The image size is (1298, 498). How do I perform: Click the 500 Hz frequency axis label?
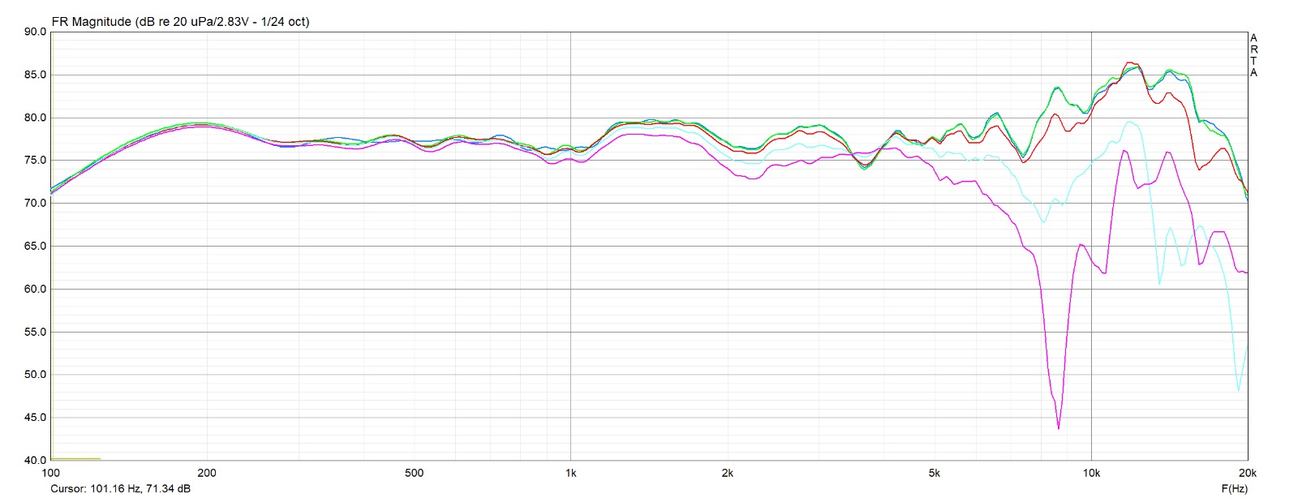pyautogui.click(x=414, y=473)
